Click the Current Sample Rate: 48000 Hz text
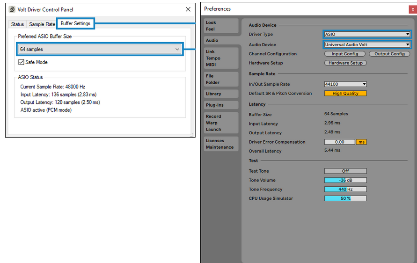 53,87
